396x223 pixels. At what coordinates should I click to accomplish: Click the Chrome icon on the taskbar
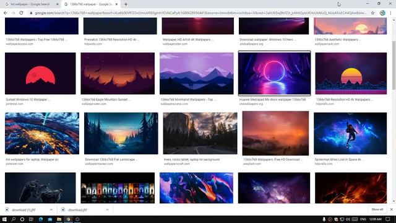point(68,219)
